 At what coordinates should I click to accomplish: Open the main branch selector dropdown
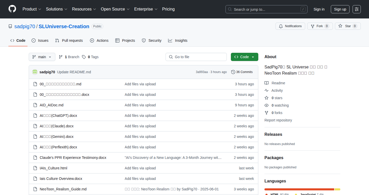click(x=42, y=57)
